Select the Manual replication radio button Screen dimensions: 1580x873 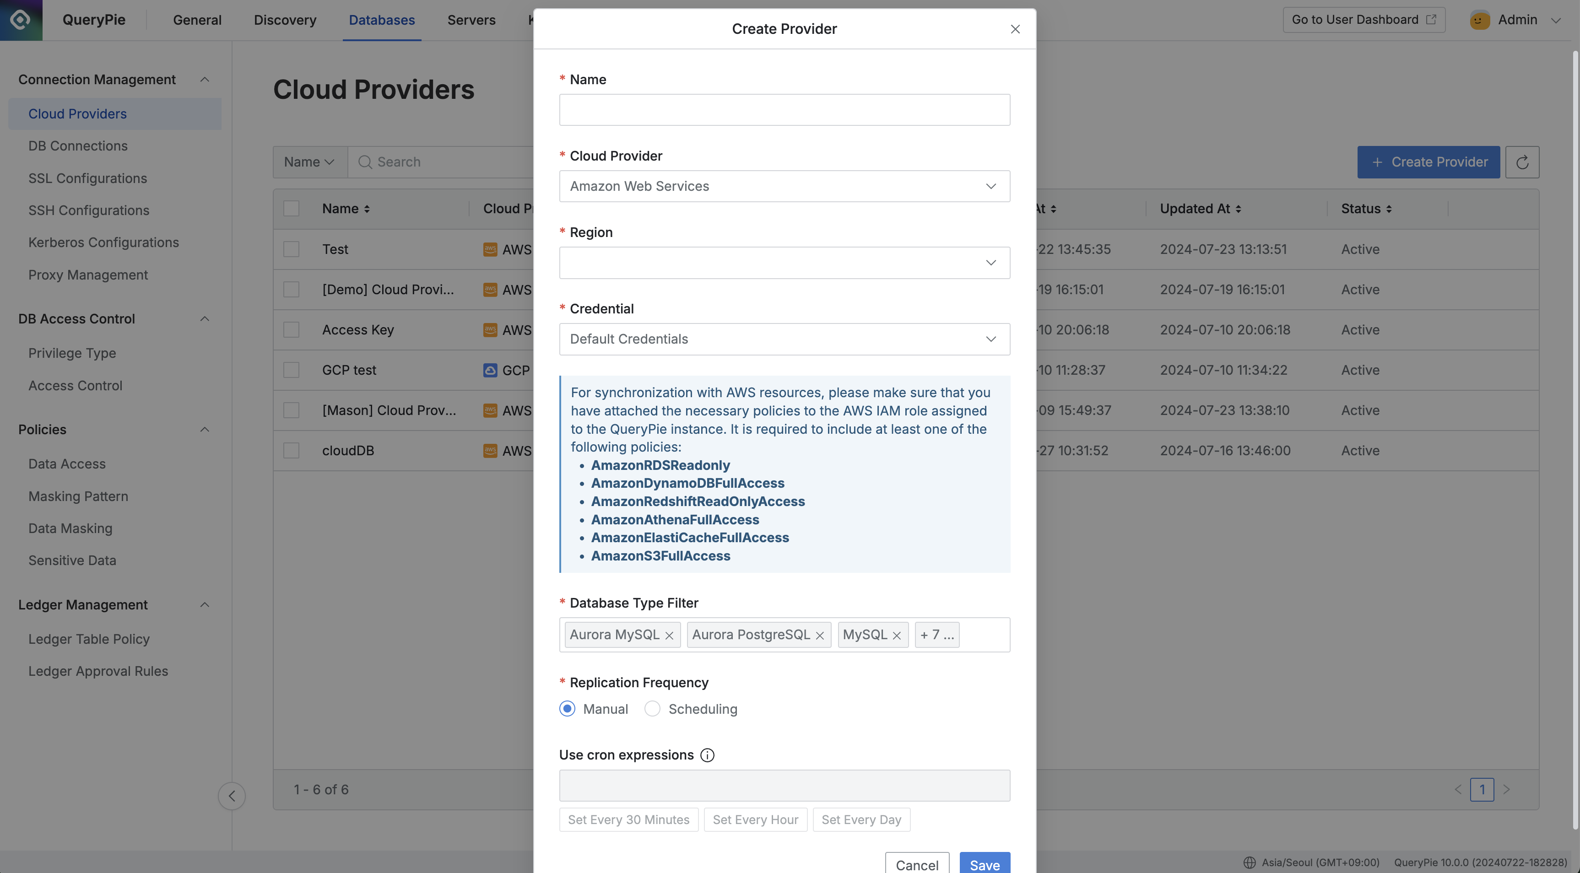[568, 709]
